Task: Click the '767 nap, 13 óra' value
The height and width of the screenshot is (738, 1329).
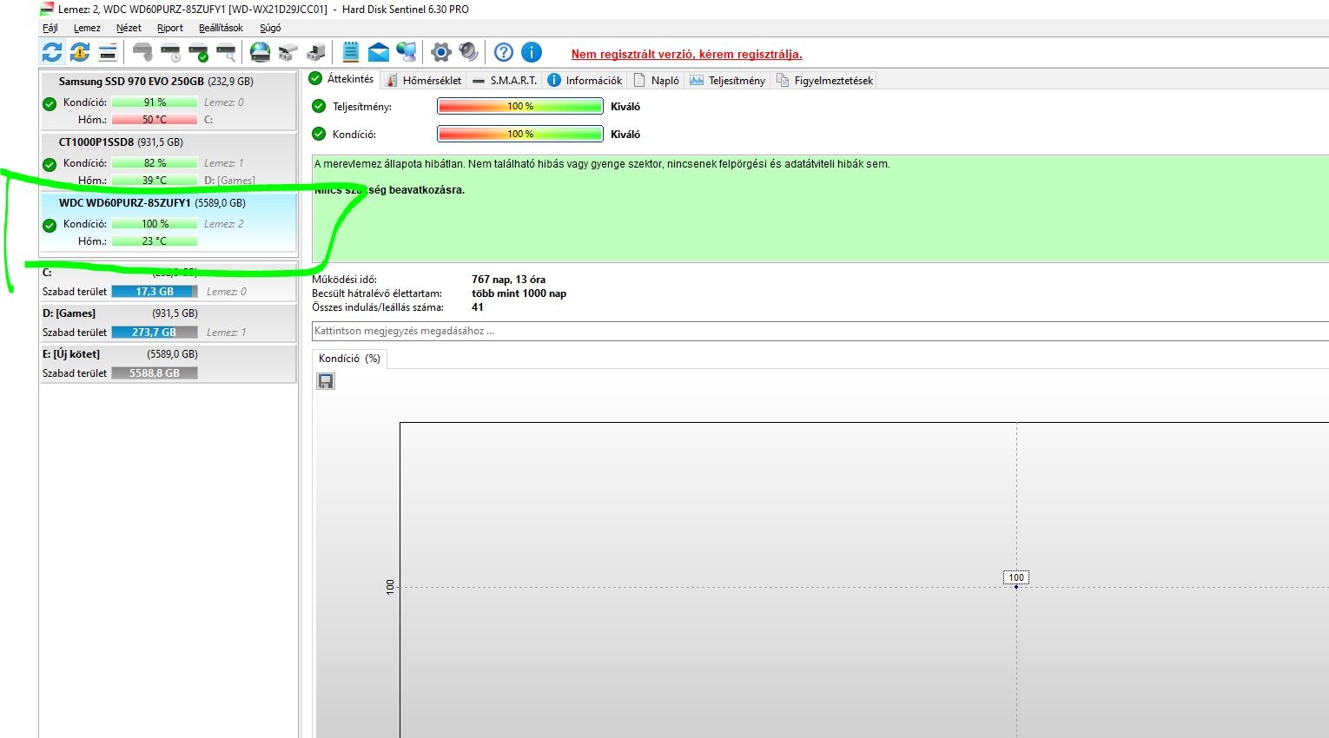Action: pos(508,280)
